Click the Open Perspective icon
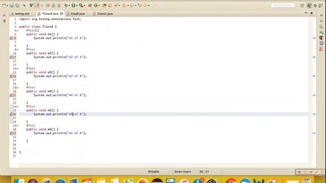The width and height of the screenshot is (326, 183). pos(302,6)
